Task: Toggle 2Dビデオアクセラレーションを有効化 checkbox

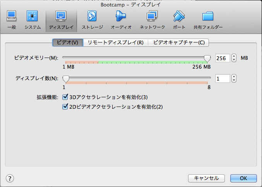Action: pyautogui.click(x=65, y=106)
